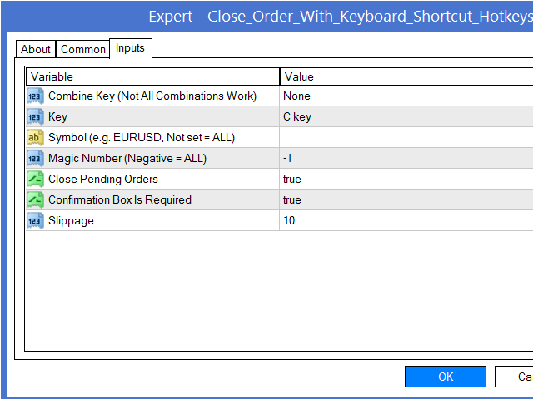The height and width of the screenshot is (399, 533).
Task: Select the 'C key' value cell
Action: (x=406, y=116)
